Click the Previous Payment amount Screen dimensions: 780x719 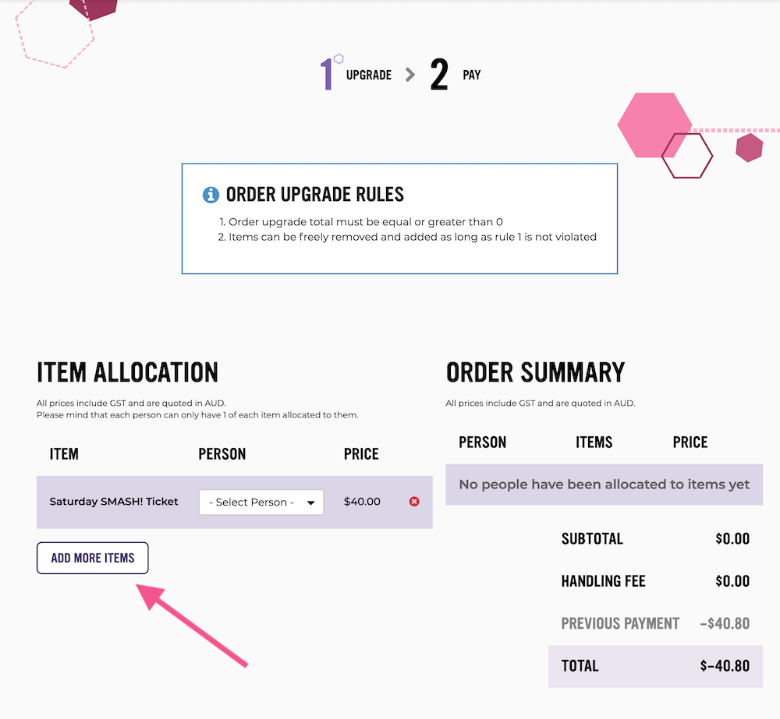click(x=725, y=624)
